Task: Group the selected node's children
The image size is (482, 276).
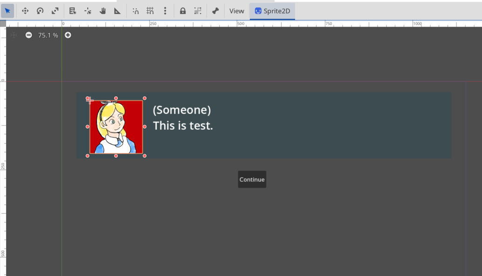Action: pyautogui.click(x=198, y=11)
